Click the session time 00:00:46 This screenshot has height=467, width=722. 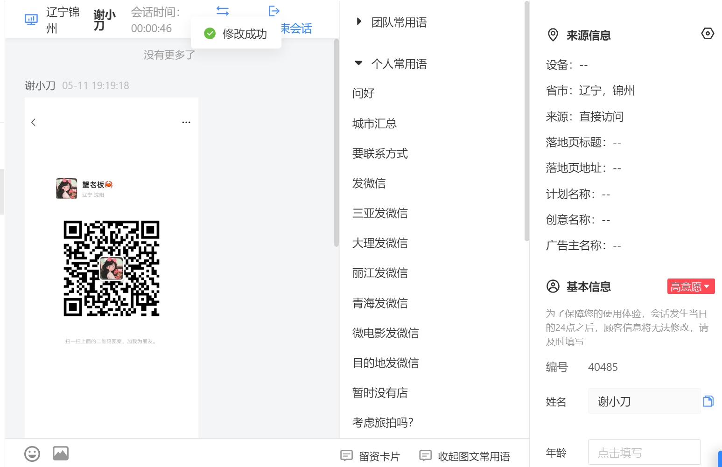(x=151, y=28)
